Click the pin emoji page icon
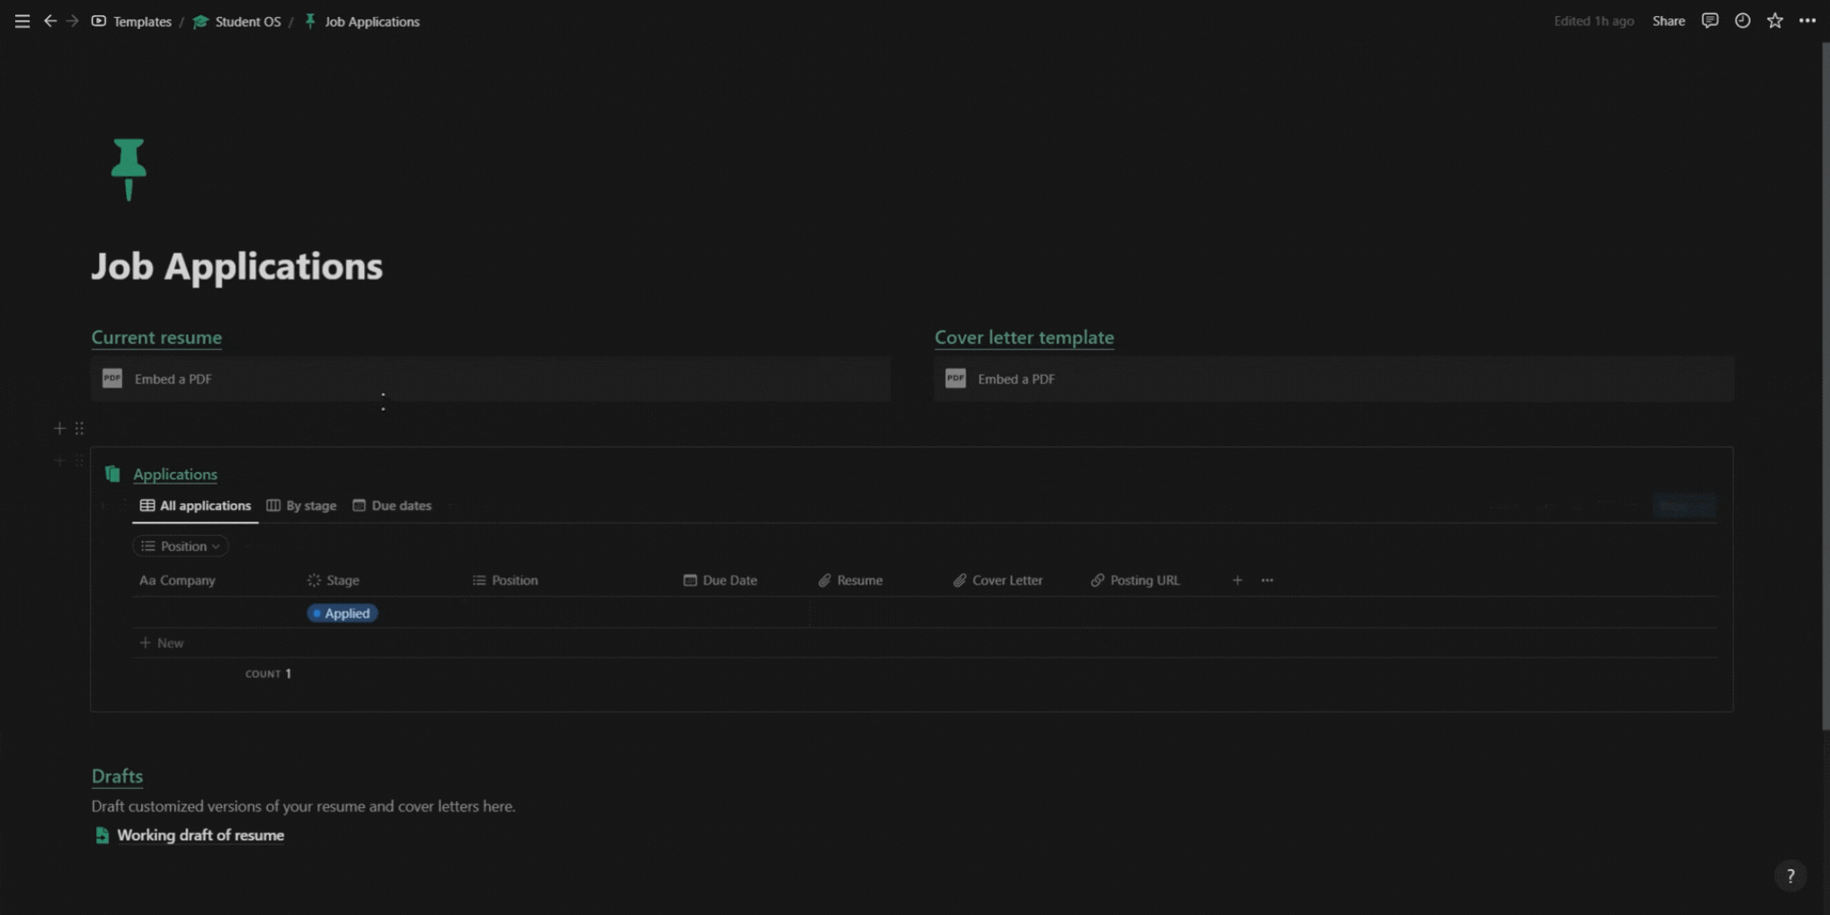Viewport: 1830px width, 915px height. [x=129, y=170]
